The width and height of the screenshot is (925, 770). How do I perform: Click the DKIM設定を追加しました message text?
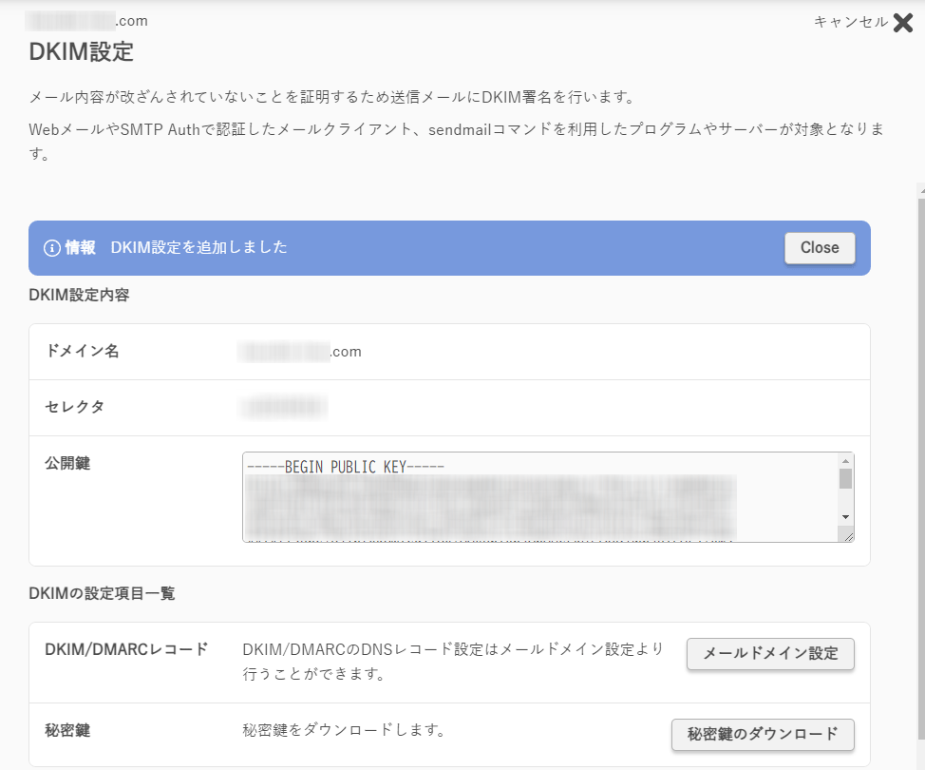point(198,248)
